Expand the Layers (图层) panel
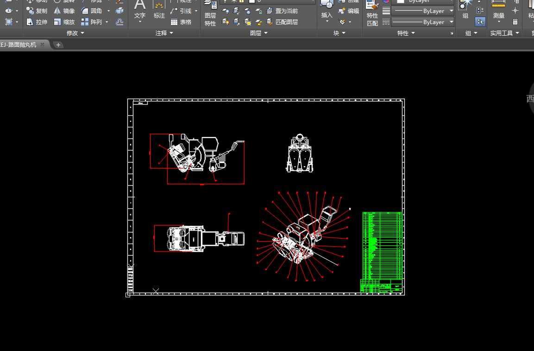The height and width of the screenshot is (351, 534). click(259, 33)
